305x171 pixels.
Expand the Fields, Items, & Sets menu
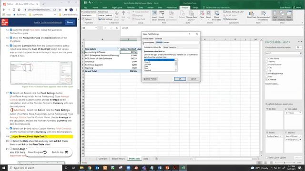234,12
